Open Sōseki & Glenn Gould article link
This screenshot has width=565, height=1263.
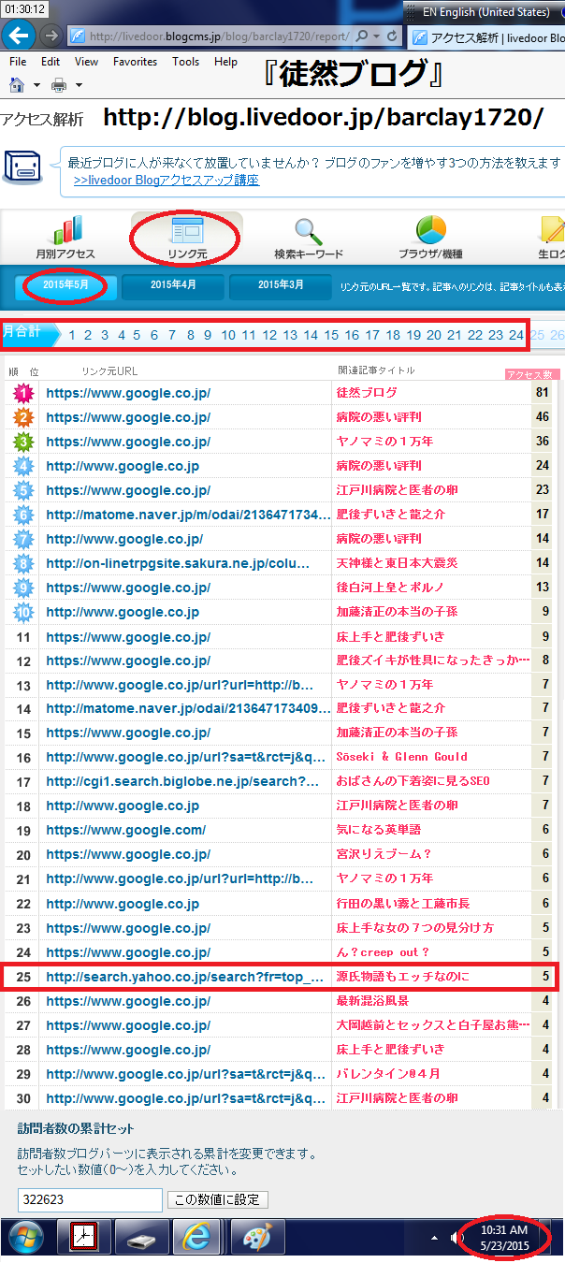coord(402,757)
